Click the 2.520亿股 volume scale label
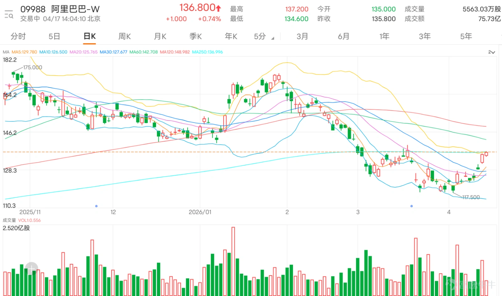Image resolution: width=502 pixels, height=296 pixels. coord(16,228)
